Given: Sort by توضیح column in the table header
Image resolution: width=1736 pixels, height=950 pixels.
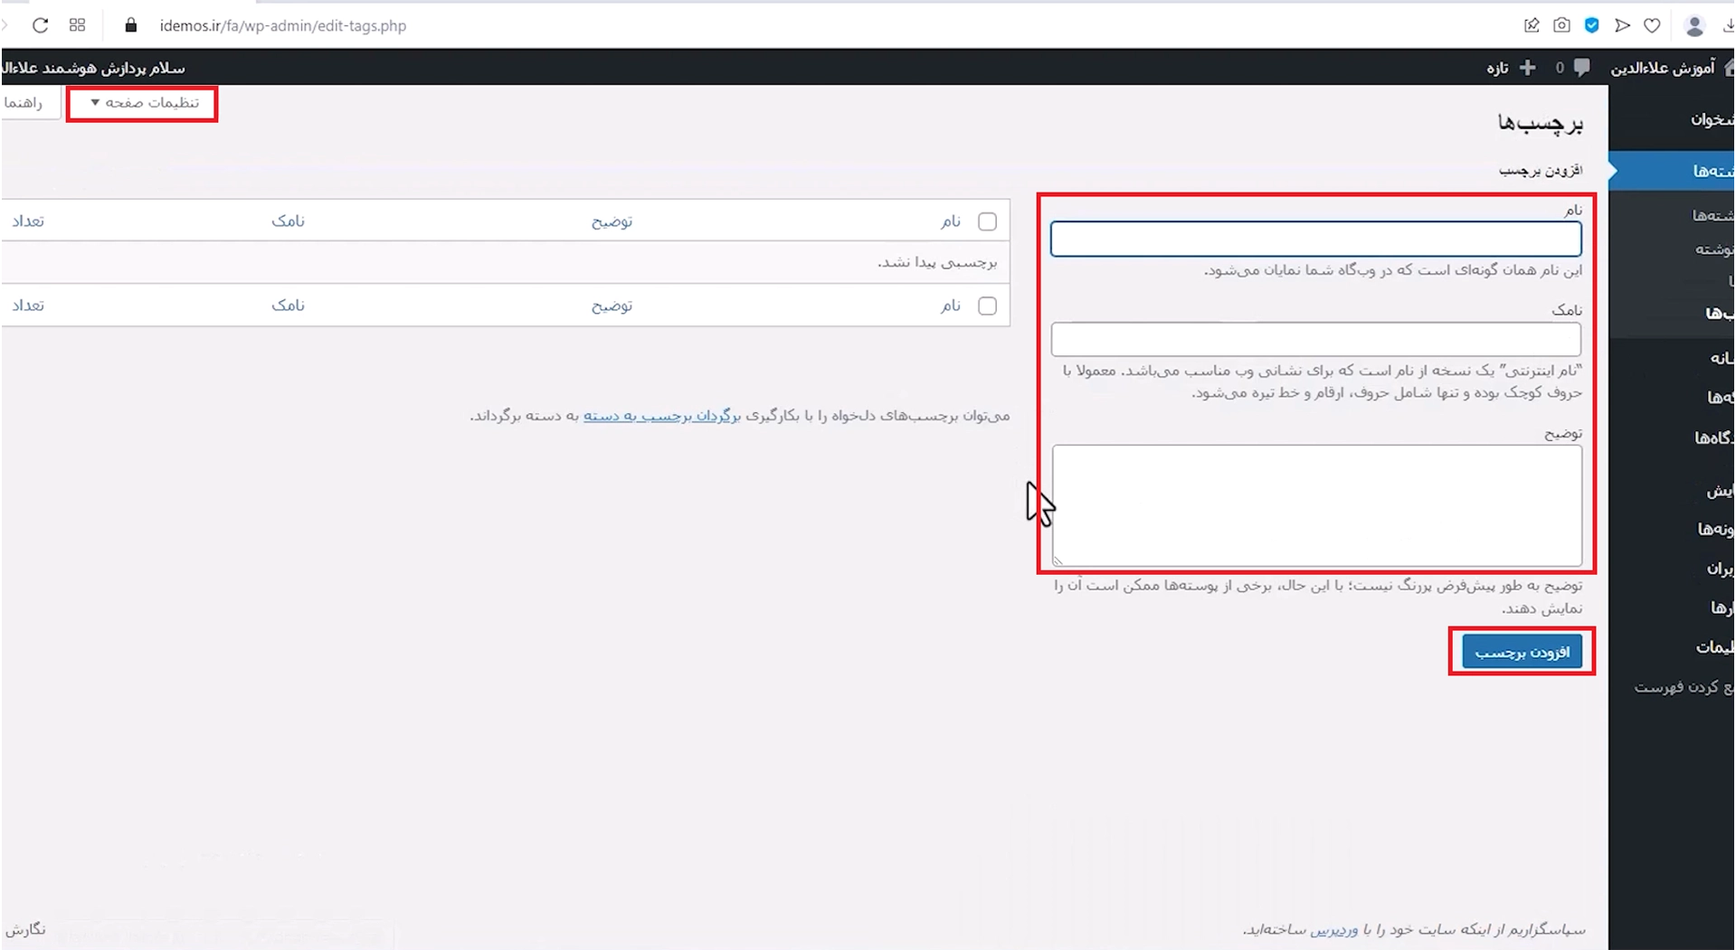Looking at the screenshot, I should (x=612, y=221).
